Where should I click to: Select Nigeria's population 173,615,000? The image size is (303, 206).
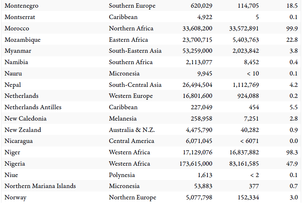[x=196, y=163]
